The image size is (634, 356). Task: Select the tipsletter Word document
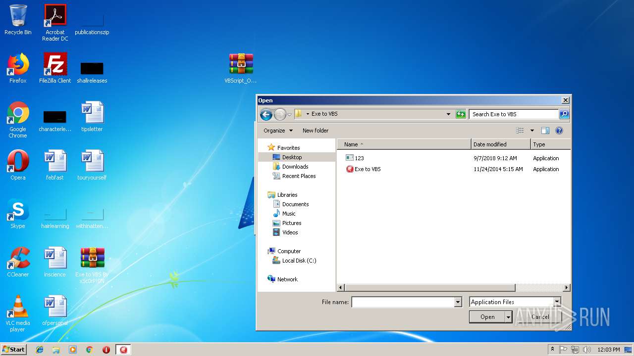92,117
